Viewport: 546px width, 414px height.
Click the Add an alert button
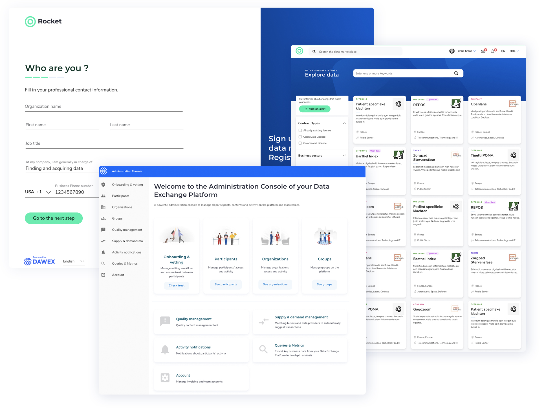click(x=314, y=109)
